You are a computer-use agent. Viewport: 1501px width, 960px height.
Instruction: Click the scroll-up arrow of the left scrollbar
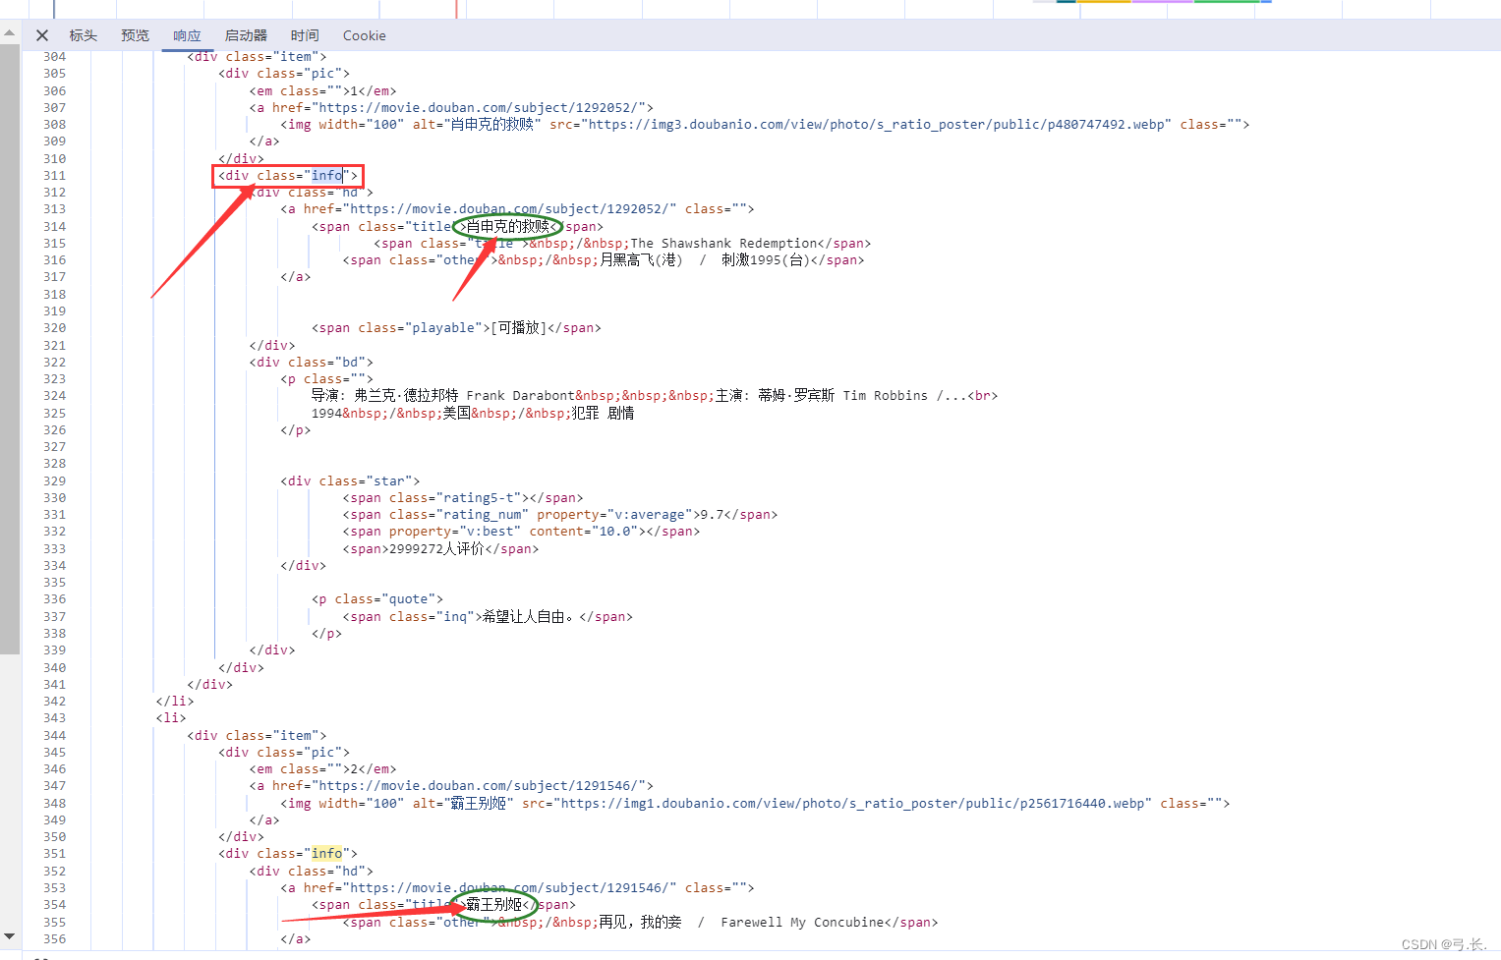(x=9, y=33)
